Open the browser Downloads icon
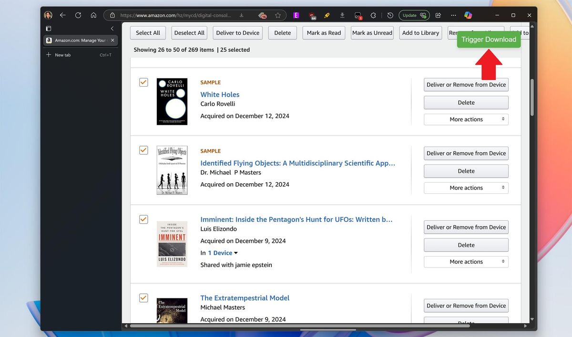This screenshot has width=572, height=337. pos(343,15)
